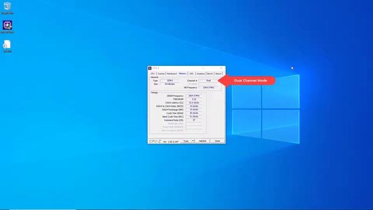Click the Command Rate (CR) value
The width and height of the screenshot is (373, 210).
194,120
